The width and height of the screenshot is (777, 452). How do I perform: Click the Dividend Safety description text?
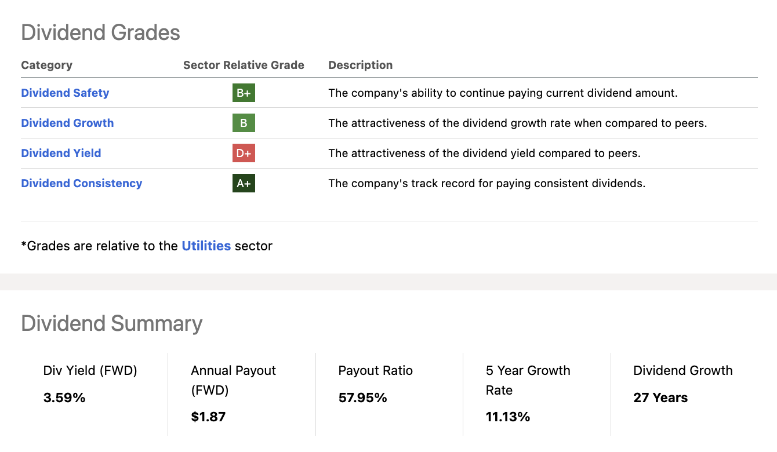pos(502,93)
